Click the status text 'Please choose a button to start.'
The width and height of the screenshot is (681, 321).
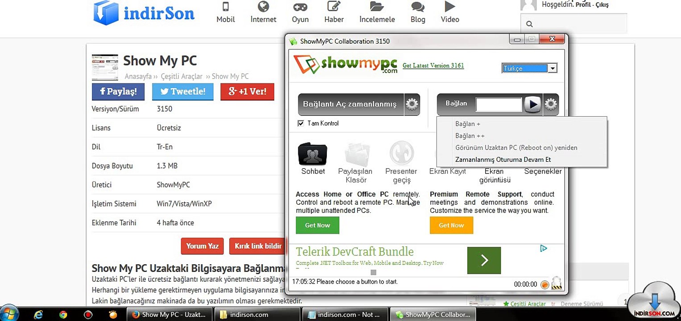[357, 282]
